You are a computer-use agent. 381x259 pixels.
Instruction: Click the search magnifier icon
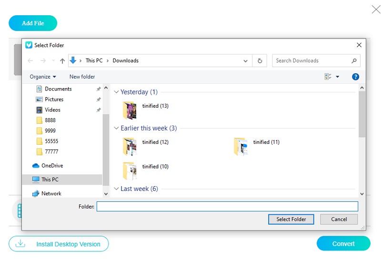point(354,61)
